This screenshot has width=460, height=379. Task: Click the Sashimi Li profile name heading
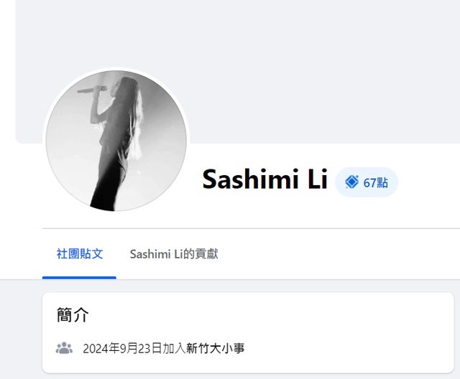[x=264, y=179]
